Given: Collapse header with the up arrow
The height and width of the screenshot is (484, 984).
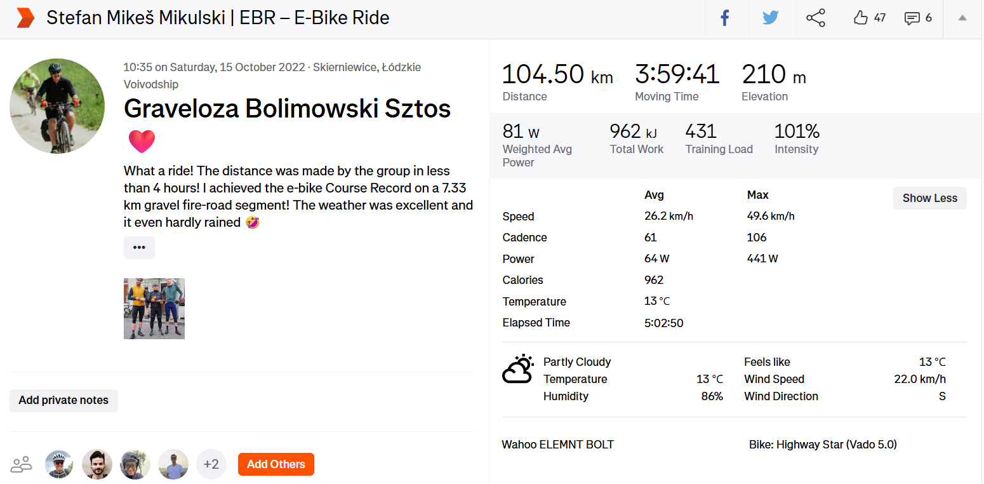Looking at the screenshot, I should [962, 18].
